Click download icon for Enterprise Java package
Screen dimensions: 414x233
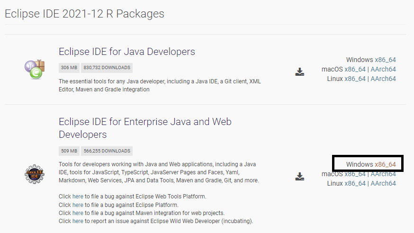300,177
